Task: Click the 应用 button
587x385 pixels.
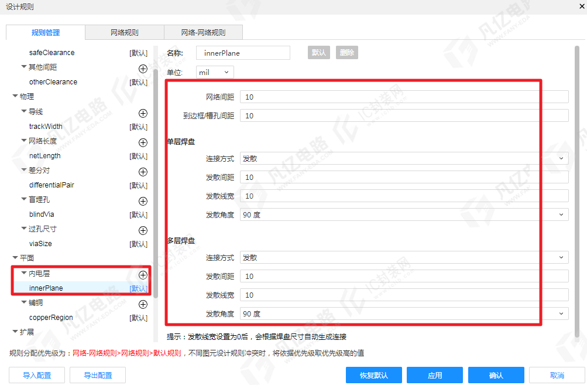Action: point(435,375)
